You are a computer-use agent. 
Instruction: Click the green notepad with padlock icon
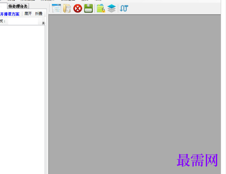point(101,8)
